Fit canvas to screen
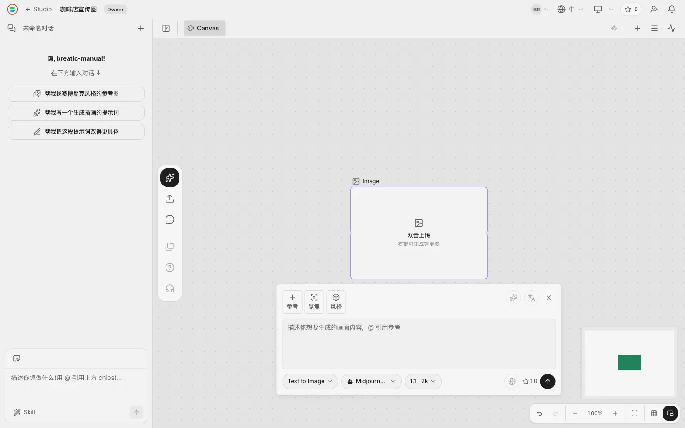 pos(635,413)
